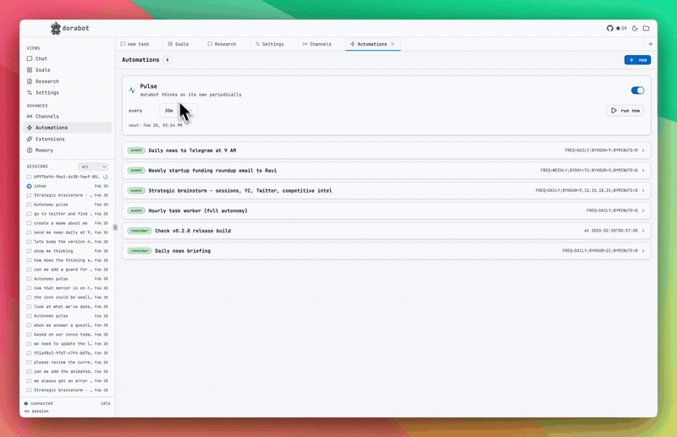Open session 'please review the curre'
The image size is (677, 437).
pos(68,363)
